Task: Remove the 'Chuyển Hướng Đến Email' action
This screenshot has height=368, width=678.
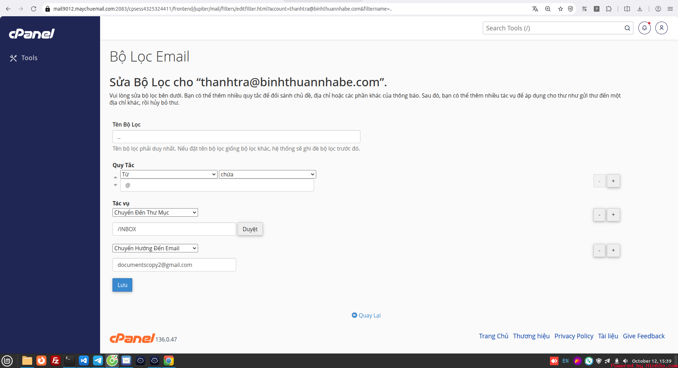Action: (599, 250)
